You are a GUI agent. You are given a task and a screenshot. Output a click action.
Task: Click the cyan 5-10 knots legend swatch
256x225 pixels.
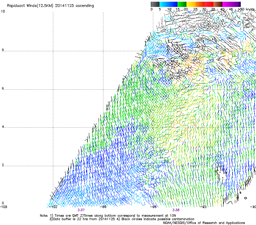click(x=164, y=4)
